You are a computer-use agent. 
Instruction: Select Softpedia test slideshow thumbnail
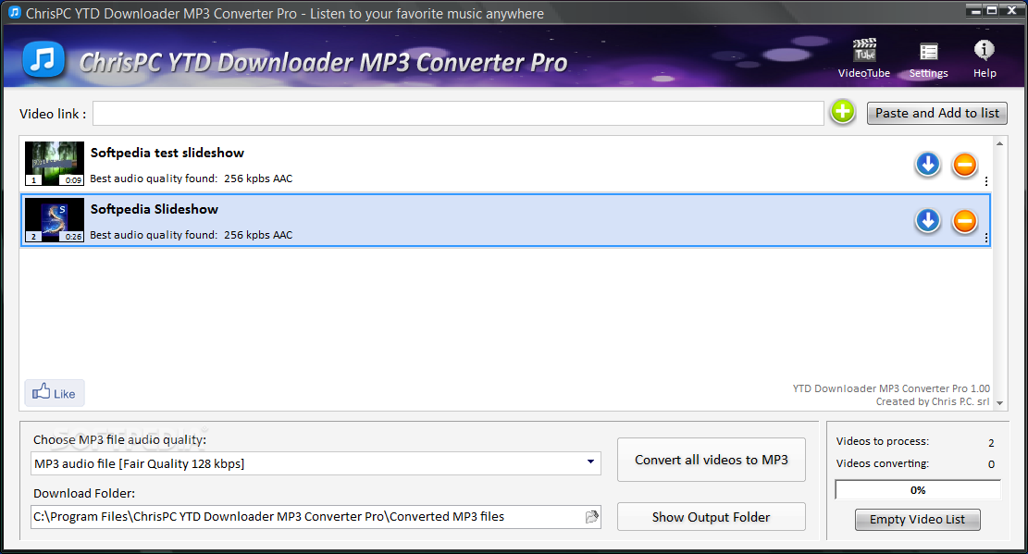point(55,164)
